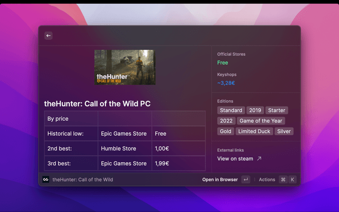Click the GG app icon in footer
Image resolution: width=339 pixels, height=212 pixels.
coord(46,179)
